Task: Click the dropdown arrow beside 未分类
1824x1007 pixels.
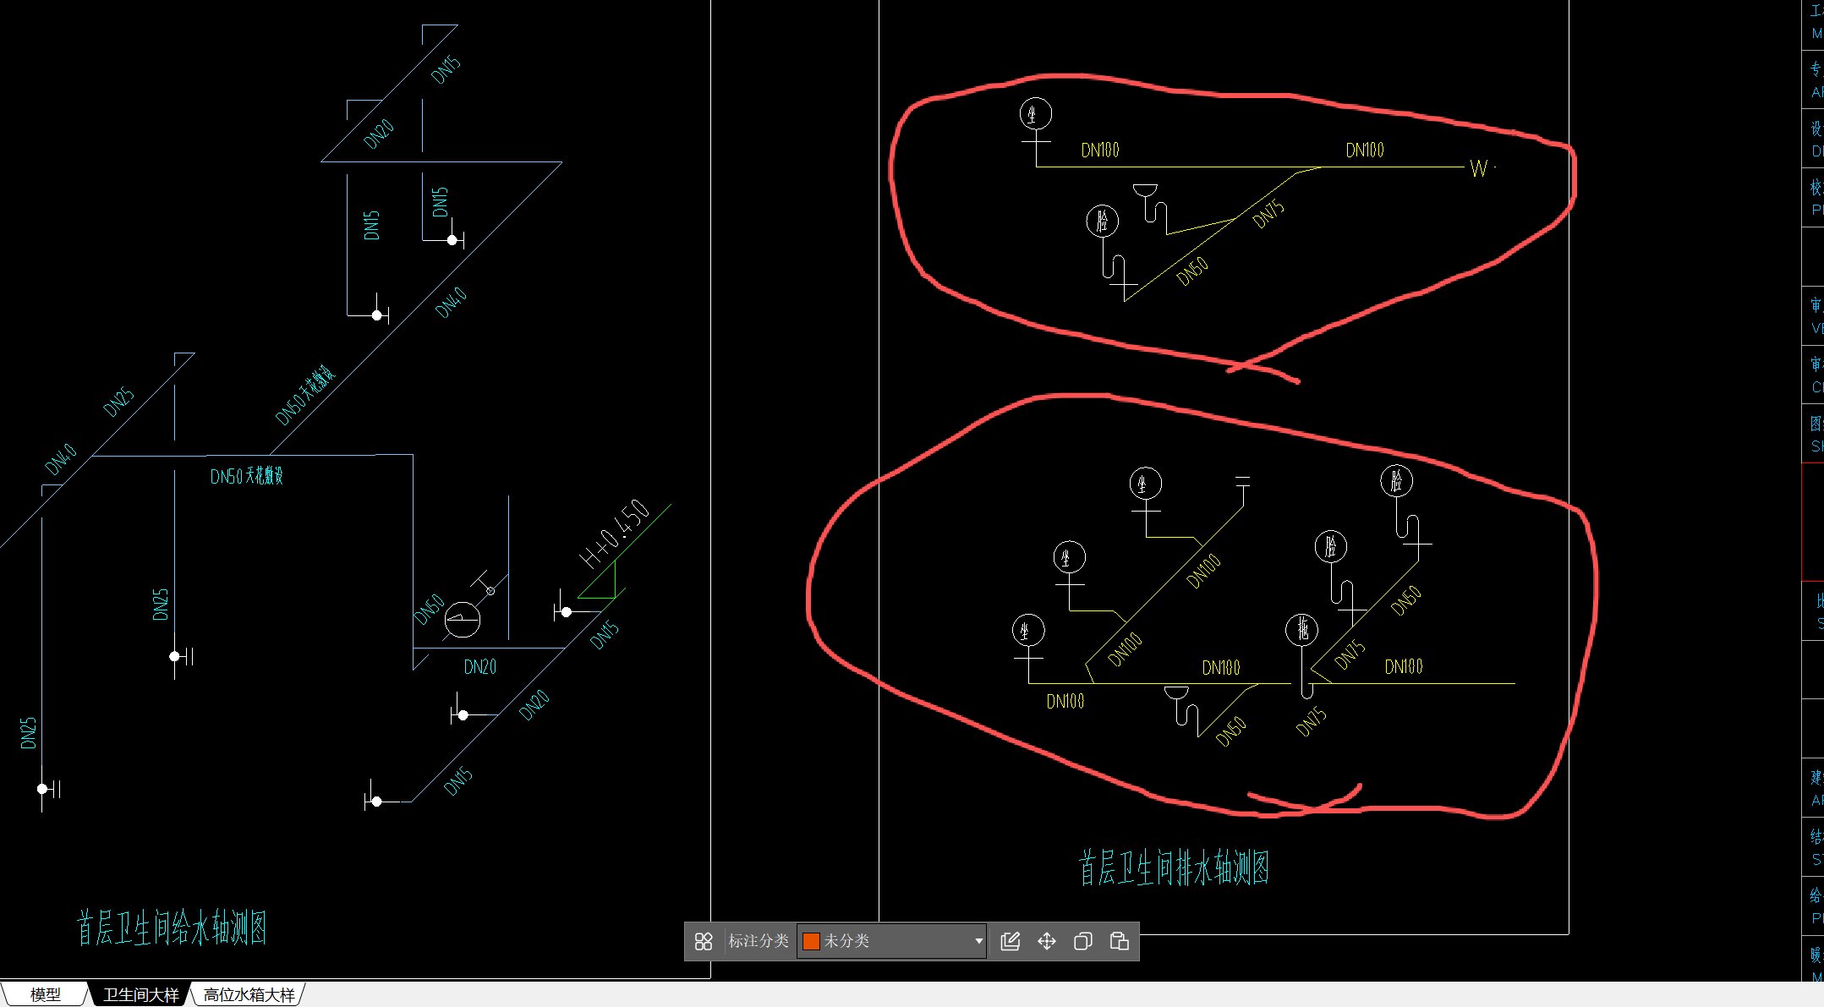Action: tap(978, 941)
